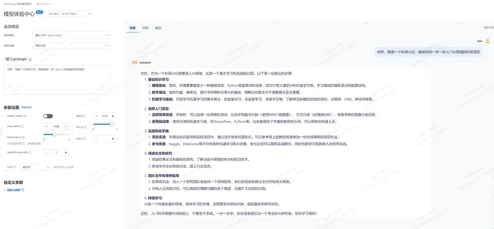Click the help icon next to 自定义参数
This screenshot has width=494, height=229.
coord(22,190)
